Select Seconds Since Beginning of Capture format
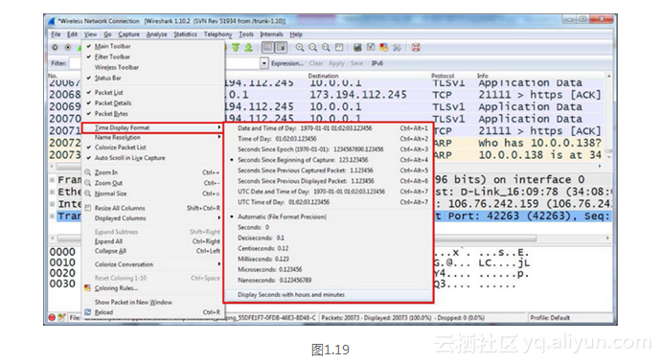 pyautogui.click(x=329, y=160)
